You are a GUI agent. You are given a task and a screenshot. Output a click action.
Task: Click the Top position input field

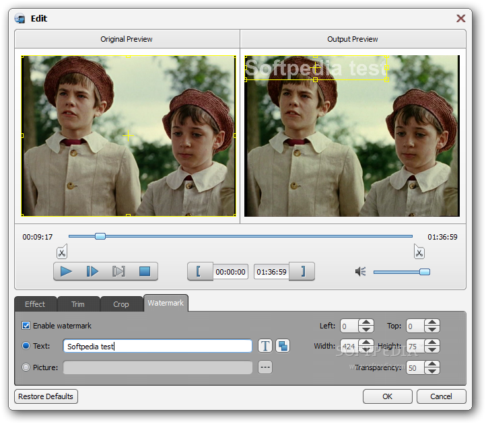coord(415,326)
